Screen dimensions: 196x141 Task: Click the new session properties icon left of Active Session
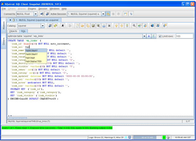coord(47,14)
